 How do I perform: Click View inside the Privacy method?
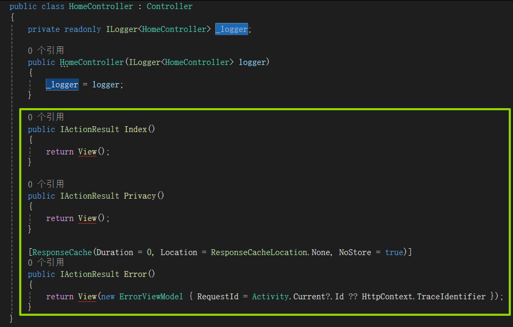coord(87,218)
